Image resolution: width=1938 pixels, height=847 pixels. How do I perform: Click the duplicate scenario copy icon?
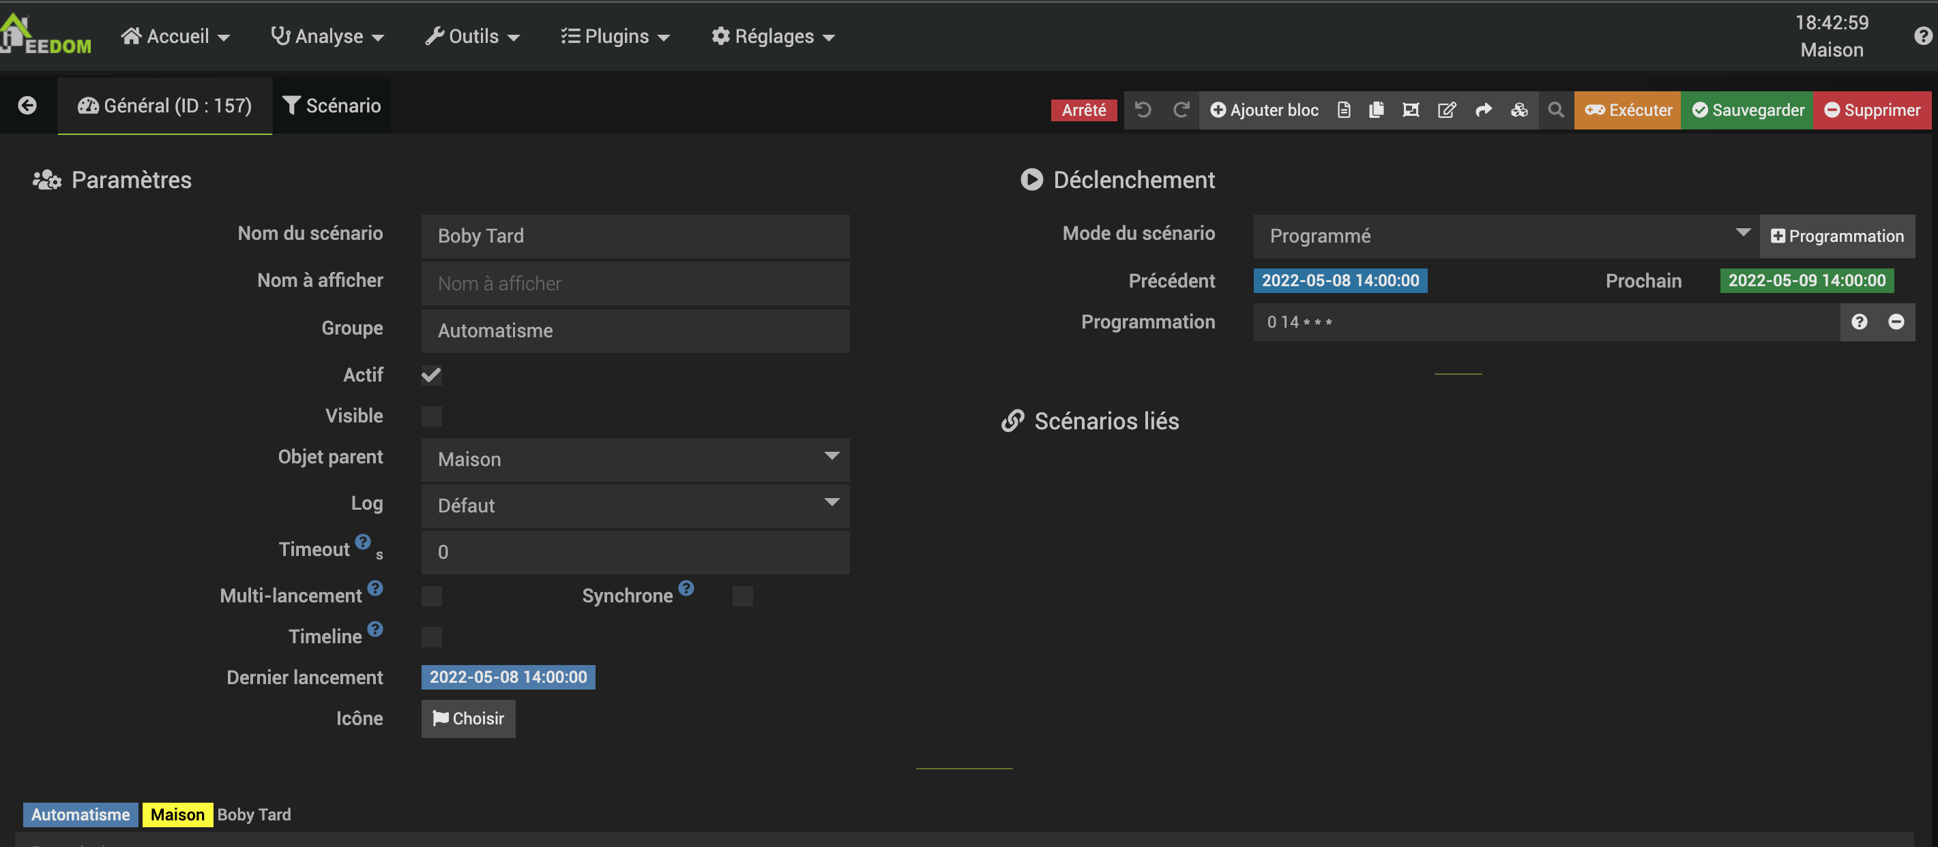pyautogui.click(x=1376, y=110)
